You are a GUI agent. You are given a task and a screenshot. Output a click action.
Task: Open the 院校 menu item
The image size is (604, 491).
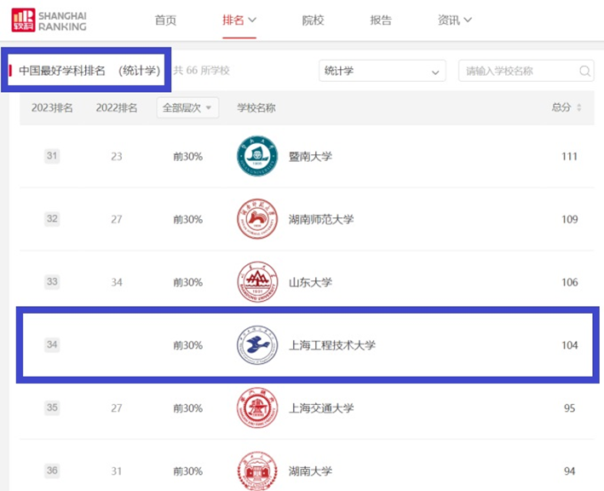pyautogui.click(x=313, y=20)
